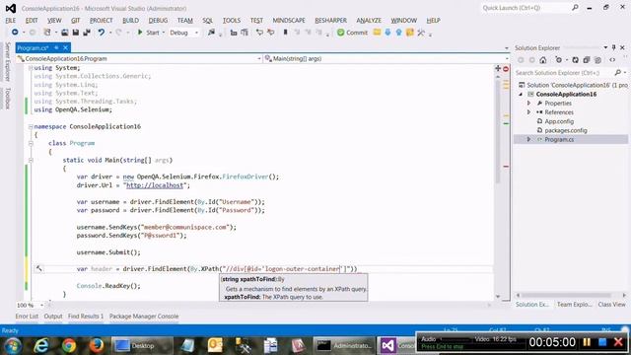This screenshot has width=631, height=355.
Task: Click the Open File toolbar icon
Action: click(64, 33)
